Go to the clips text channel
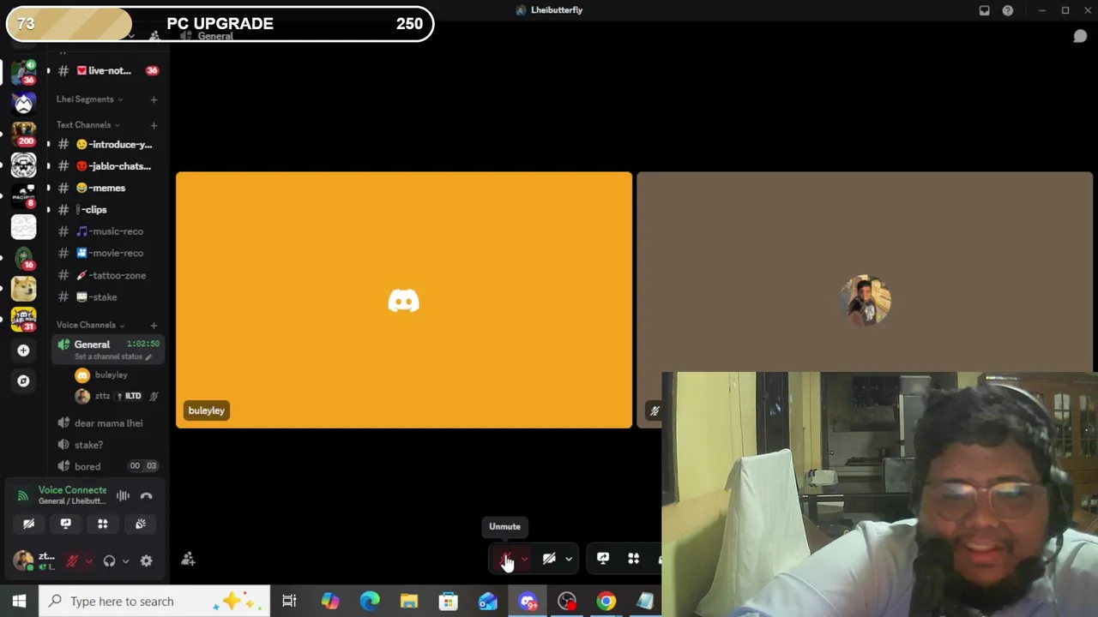1098x617 pixels. (109, 209)
